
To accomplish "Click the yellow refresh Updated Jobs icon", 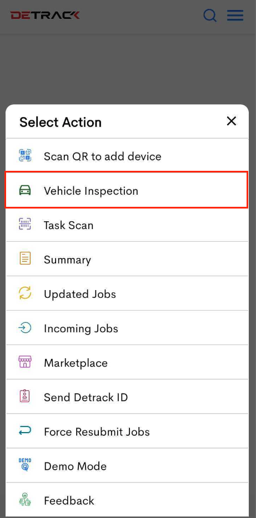I will click(x=25, y=293).
